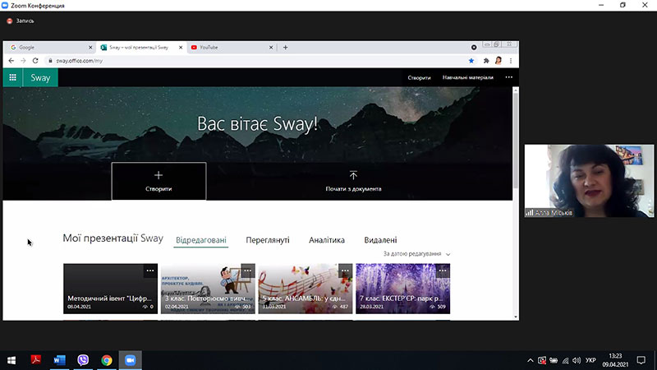This screenshot has width=657, height=370.
Task: Click the plus icon Створити tile
Action: (x=159, y=181)
